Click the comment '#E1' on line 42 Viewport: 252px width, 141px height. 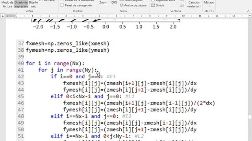tap(111, 77)
